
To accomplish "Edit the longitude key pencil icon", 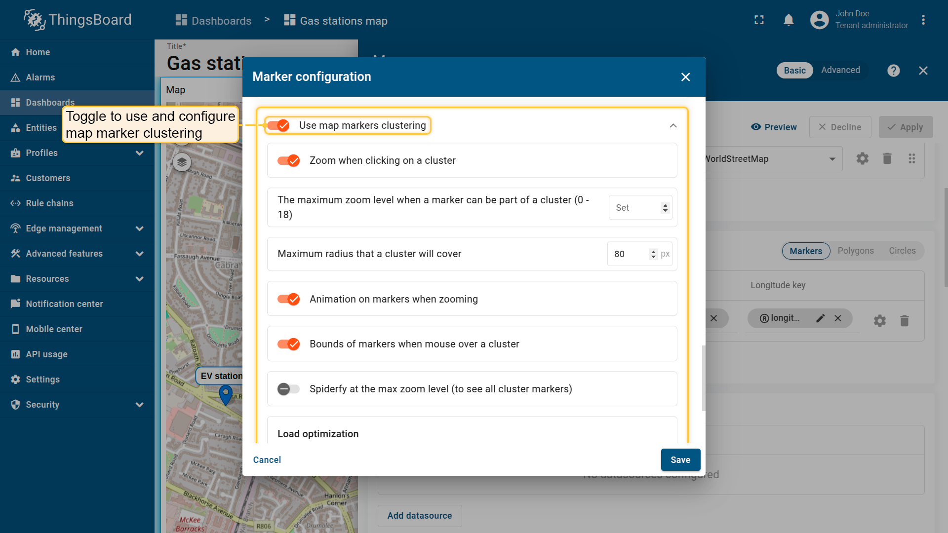I will pos(820,318).
